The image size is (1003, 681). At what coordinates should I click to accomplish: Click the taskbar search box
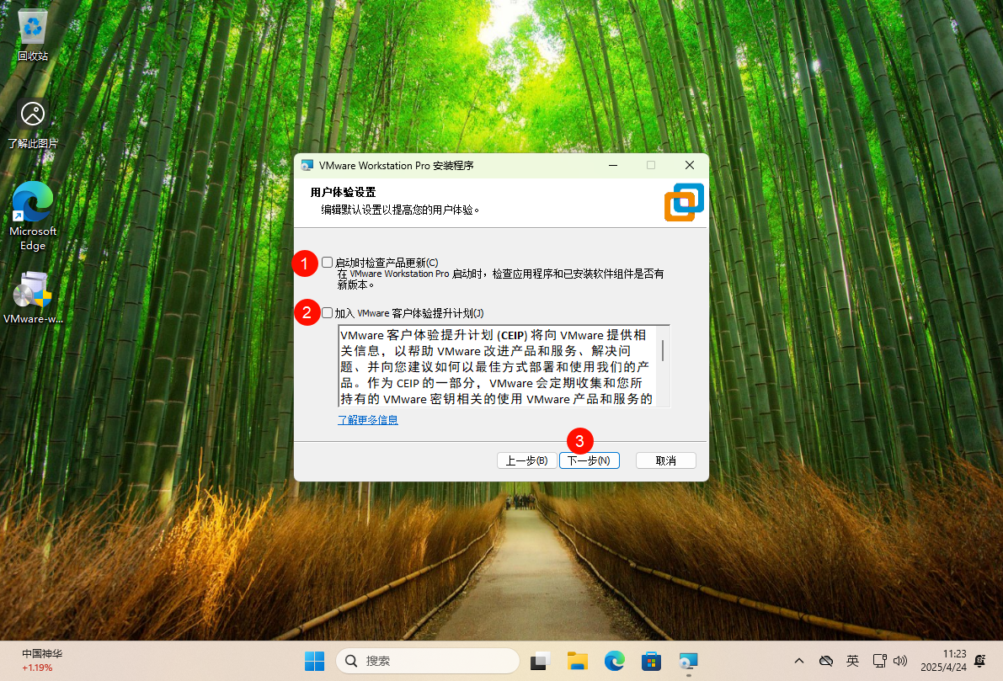click(427, 661)
